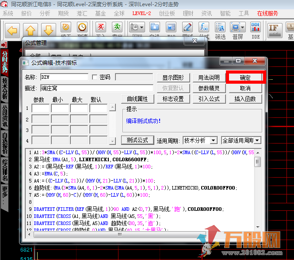The image size is (294, 260).
Task: Open the 在线服务 menu
Action: coord(267,13)
